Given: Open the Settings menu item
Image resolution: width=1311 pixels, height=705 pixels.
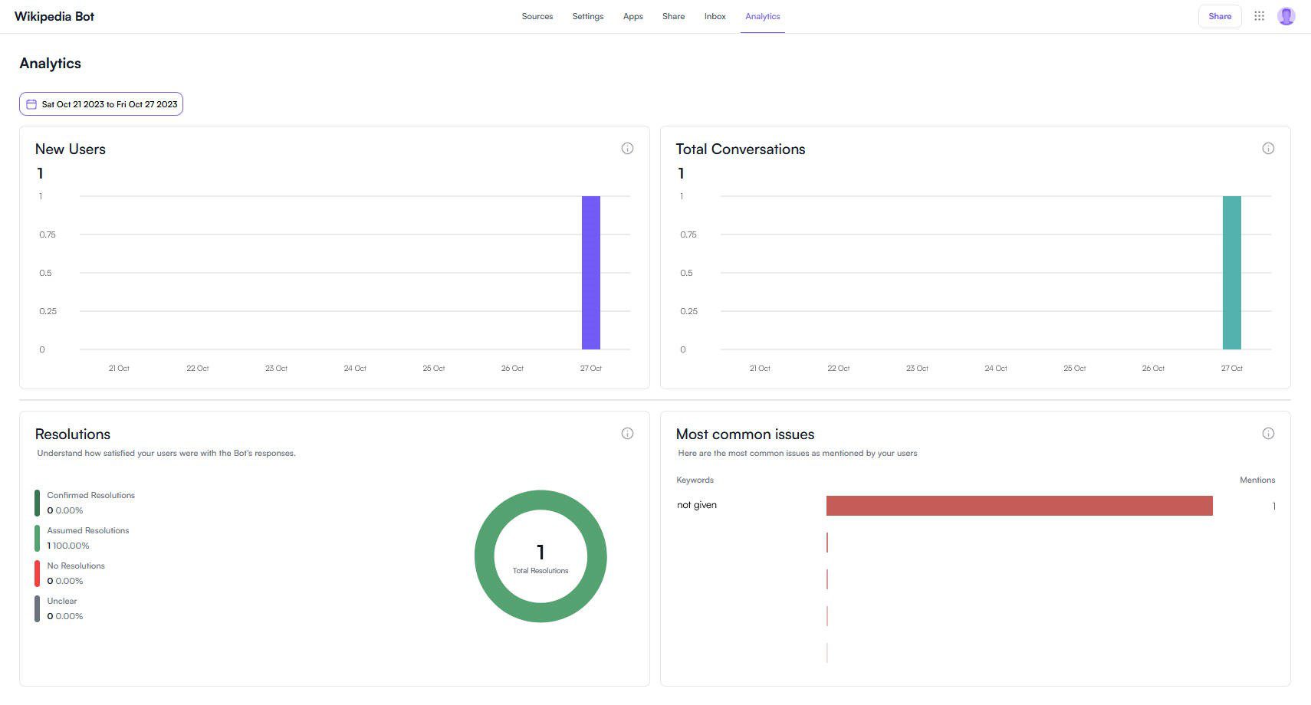Looking at the screenshot, I should [587, 16].
